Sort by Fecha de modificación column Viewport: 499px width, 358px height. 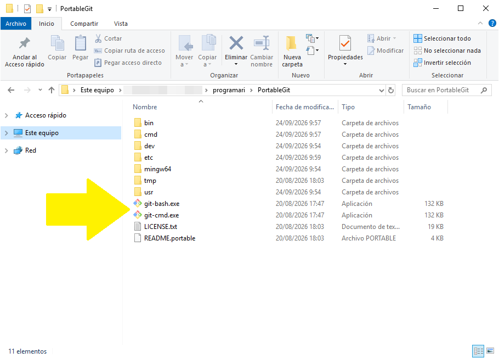305,107
